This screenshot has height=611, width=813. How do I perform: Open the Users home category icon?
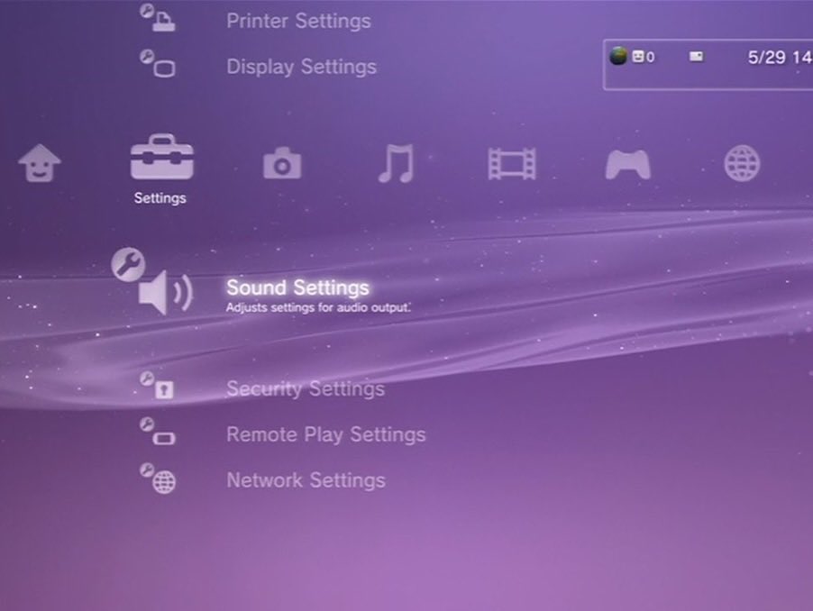[40, 163]
